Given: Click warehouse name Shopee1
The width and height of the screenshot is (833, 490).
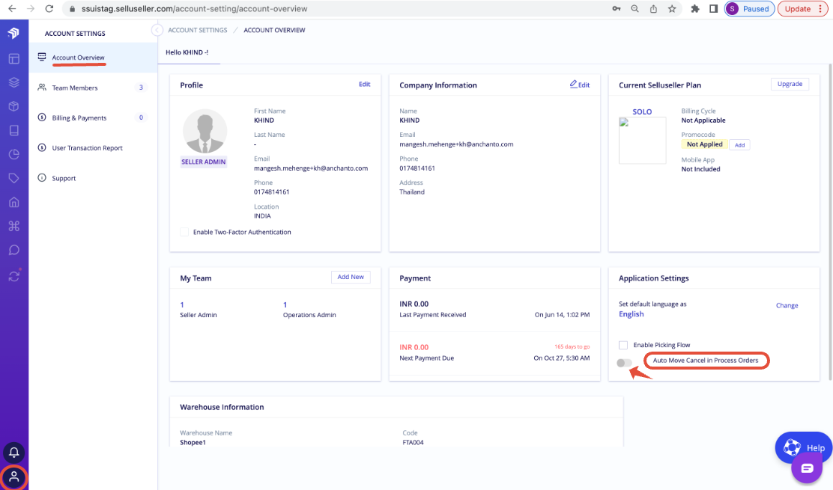Looking at the screenshot, I should pyautogui.click(x=193, y=442).
